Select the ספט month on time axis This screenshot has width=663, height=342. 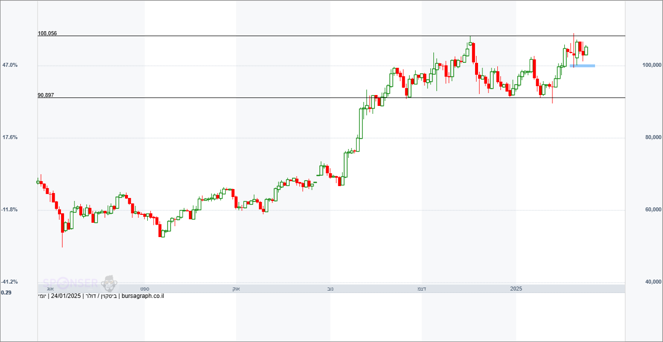tap(145, 289)
